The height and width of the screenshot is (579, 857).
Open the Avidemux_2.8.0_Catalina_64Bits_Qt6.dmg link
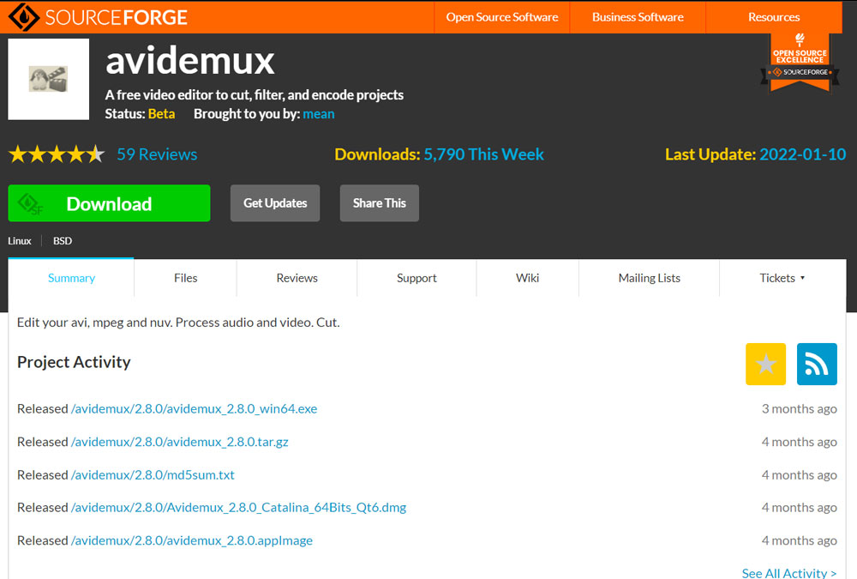click(239, 507)
